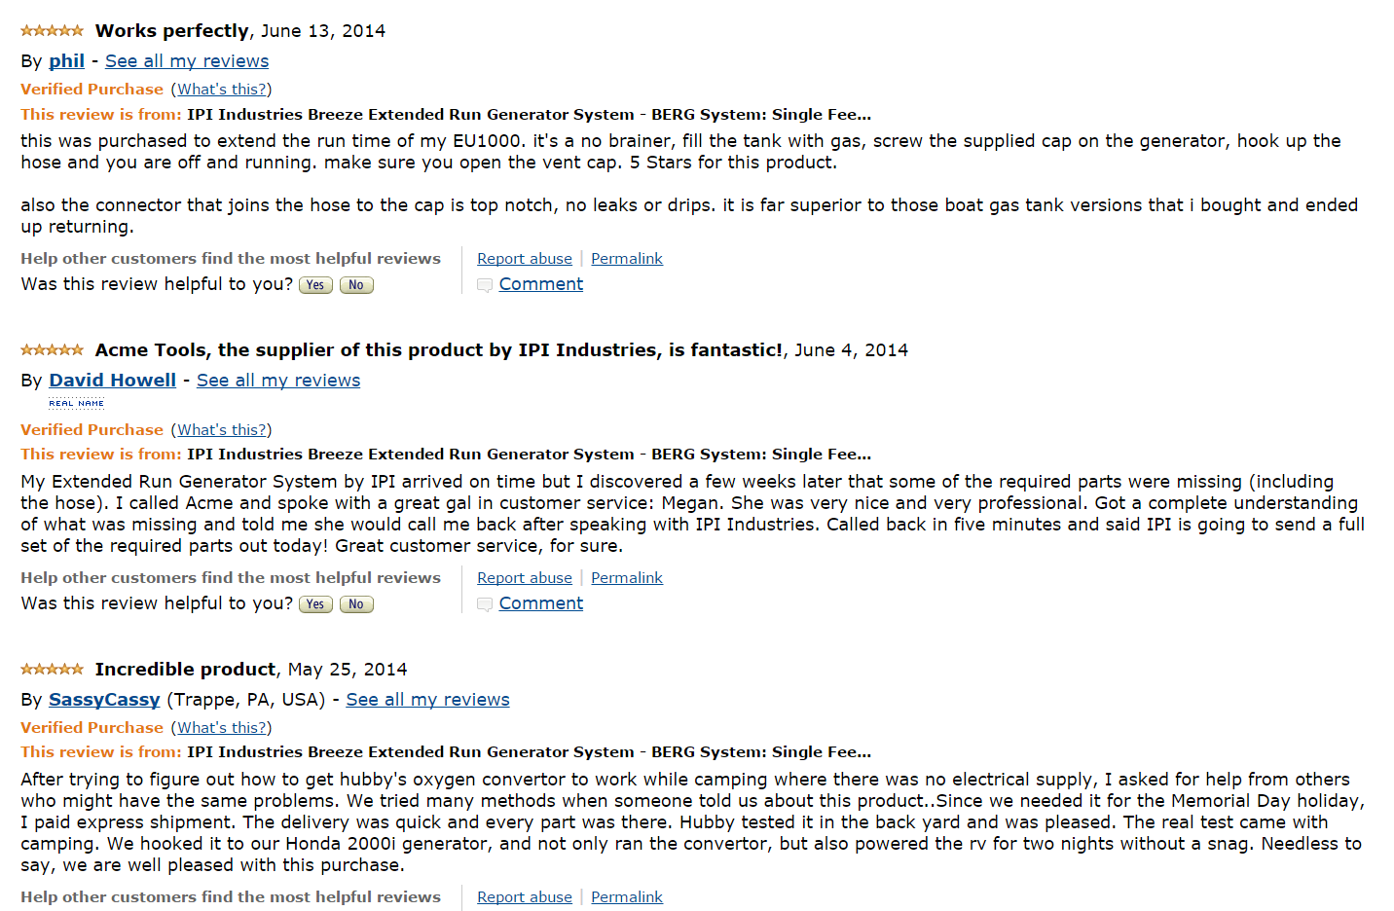The height and width of the screenshot is (911, 1394).
Task: See all reviews by SassyCassy
Action: pos(427,700)
